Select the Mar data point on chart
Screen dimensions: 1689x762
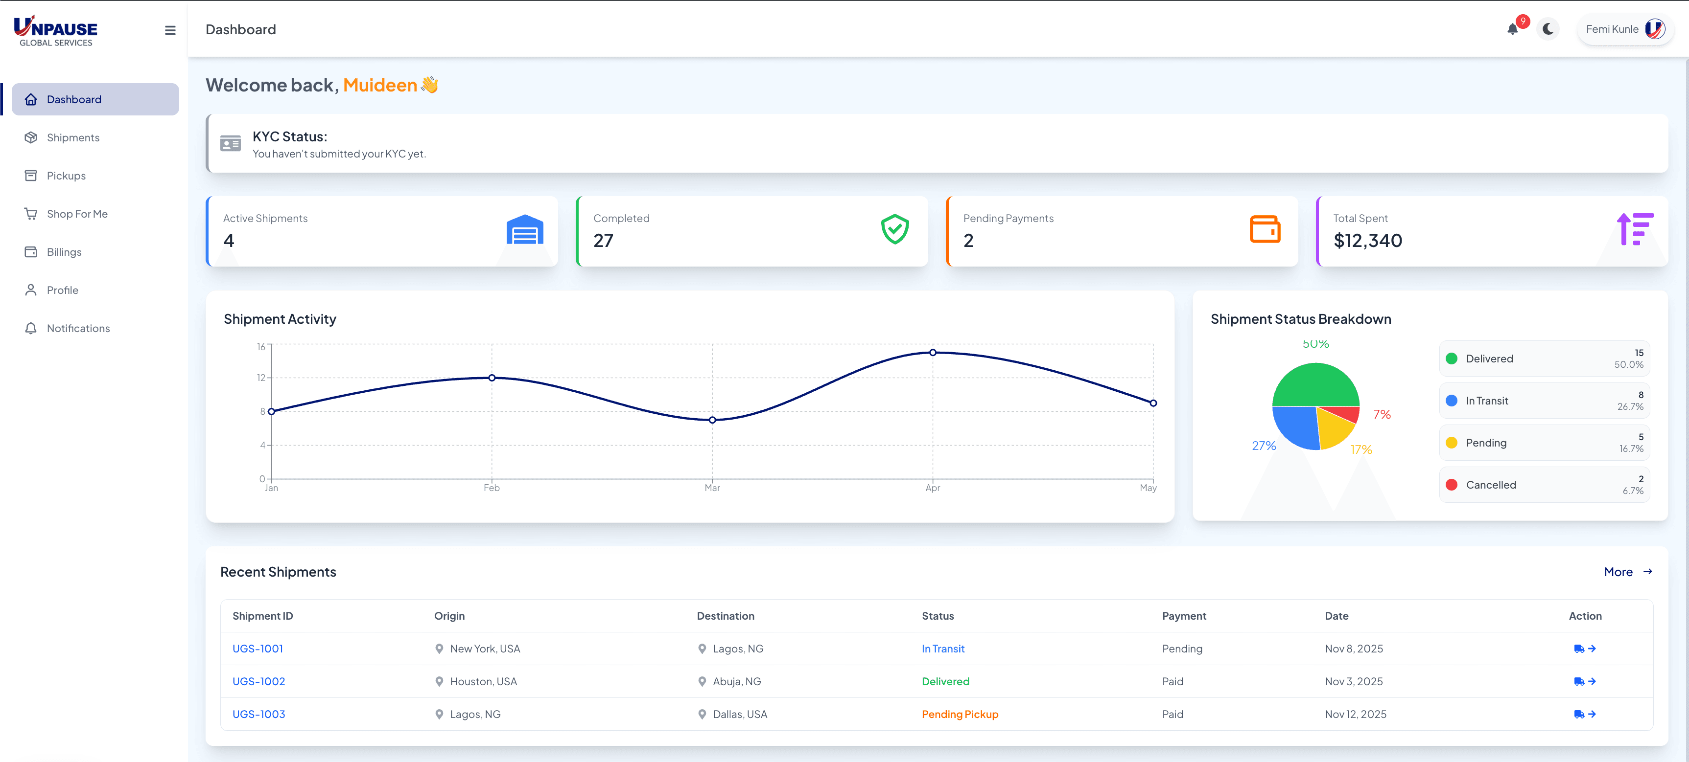pyautogui.click(x=712, y=420)
